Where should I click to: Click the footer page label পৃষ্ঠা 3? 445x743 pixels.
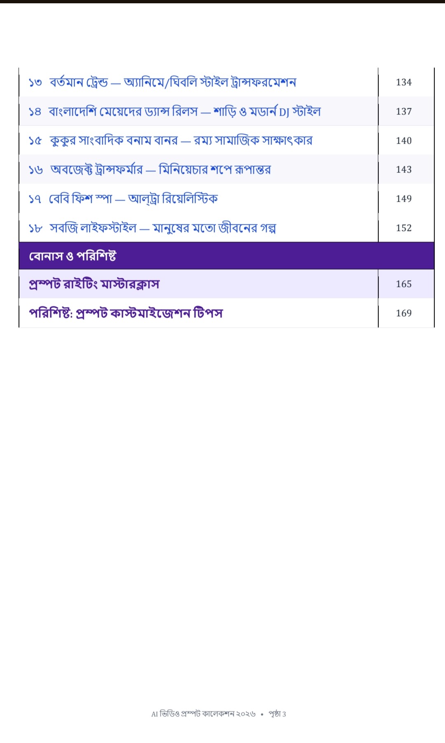pos(277,714)
